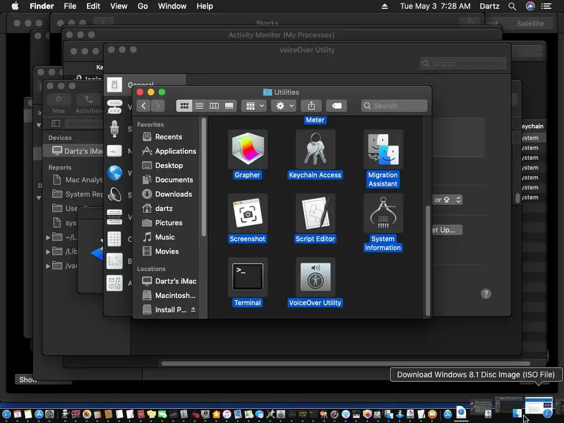Open Notification Center icon
564x423 pixels.
click(546, 6)
